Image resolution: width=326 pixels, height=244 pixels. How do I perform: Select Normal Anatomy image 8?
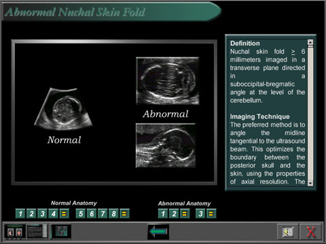(113, 213)
